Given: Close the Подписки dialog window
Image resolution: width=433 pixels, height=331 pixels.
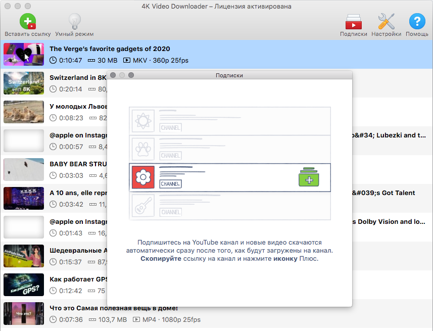Looking at the screenshot, I should tap(113, 75).
